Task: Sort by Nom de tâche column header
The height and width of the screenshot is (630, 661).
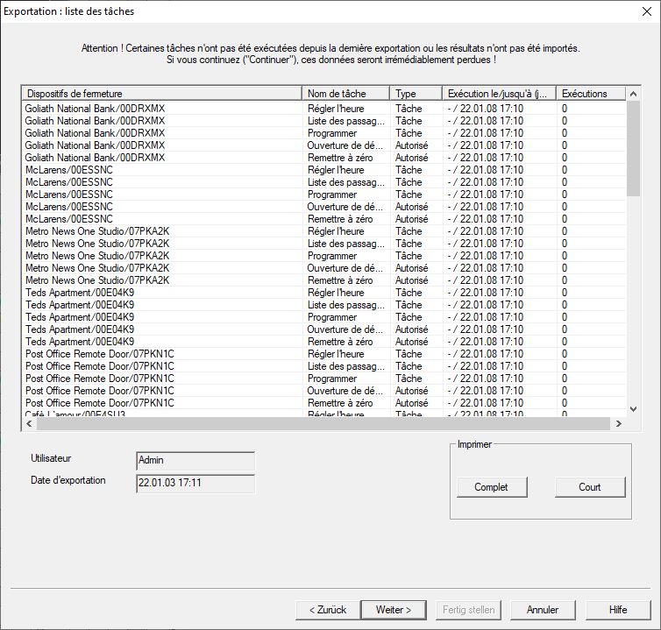Action: tap(346, 94)
